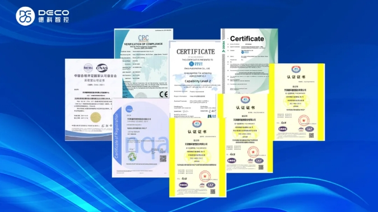Click the DECO circular logo icon

[25, 16]
